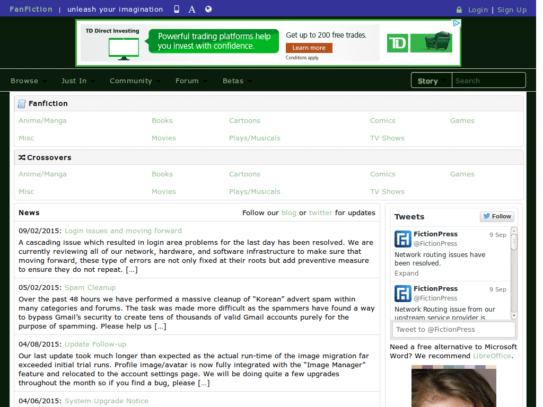543x407 pixels.
Task: Open 'System Upgrade Notice' news post
Action: pyautogui.click(x=107, y=401)
